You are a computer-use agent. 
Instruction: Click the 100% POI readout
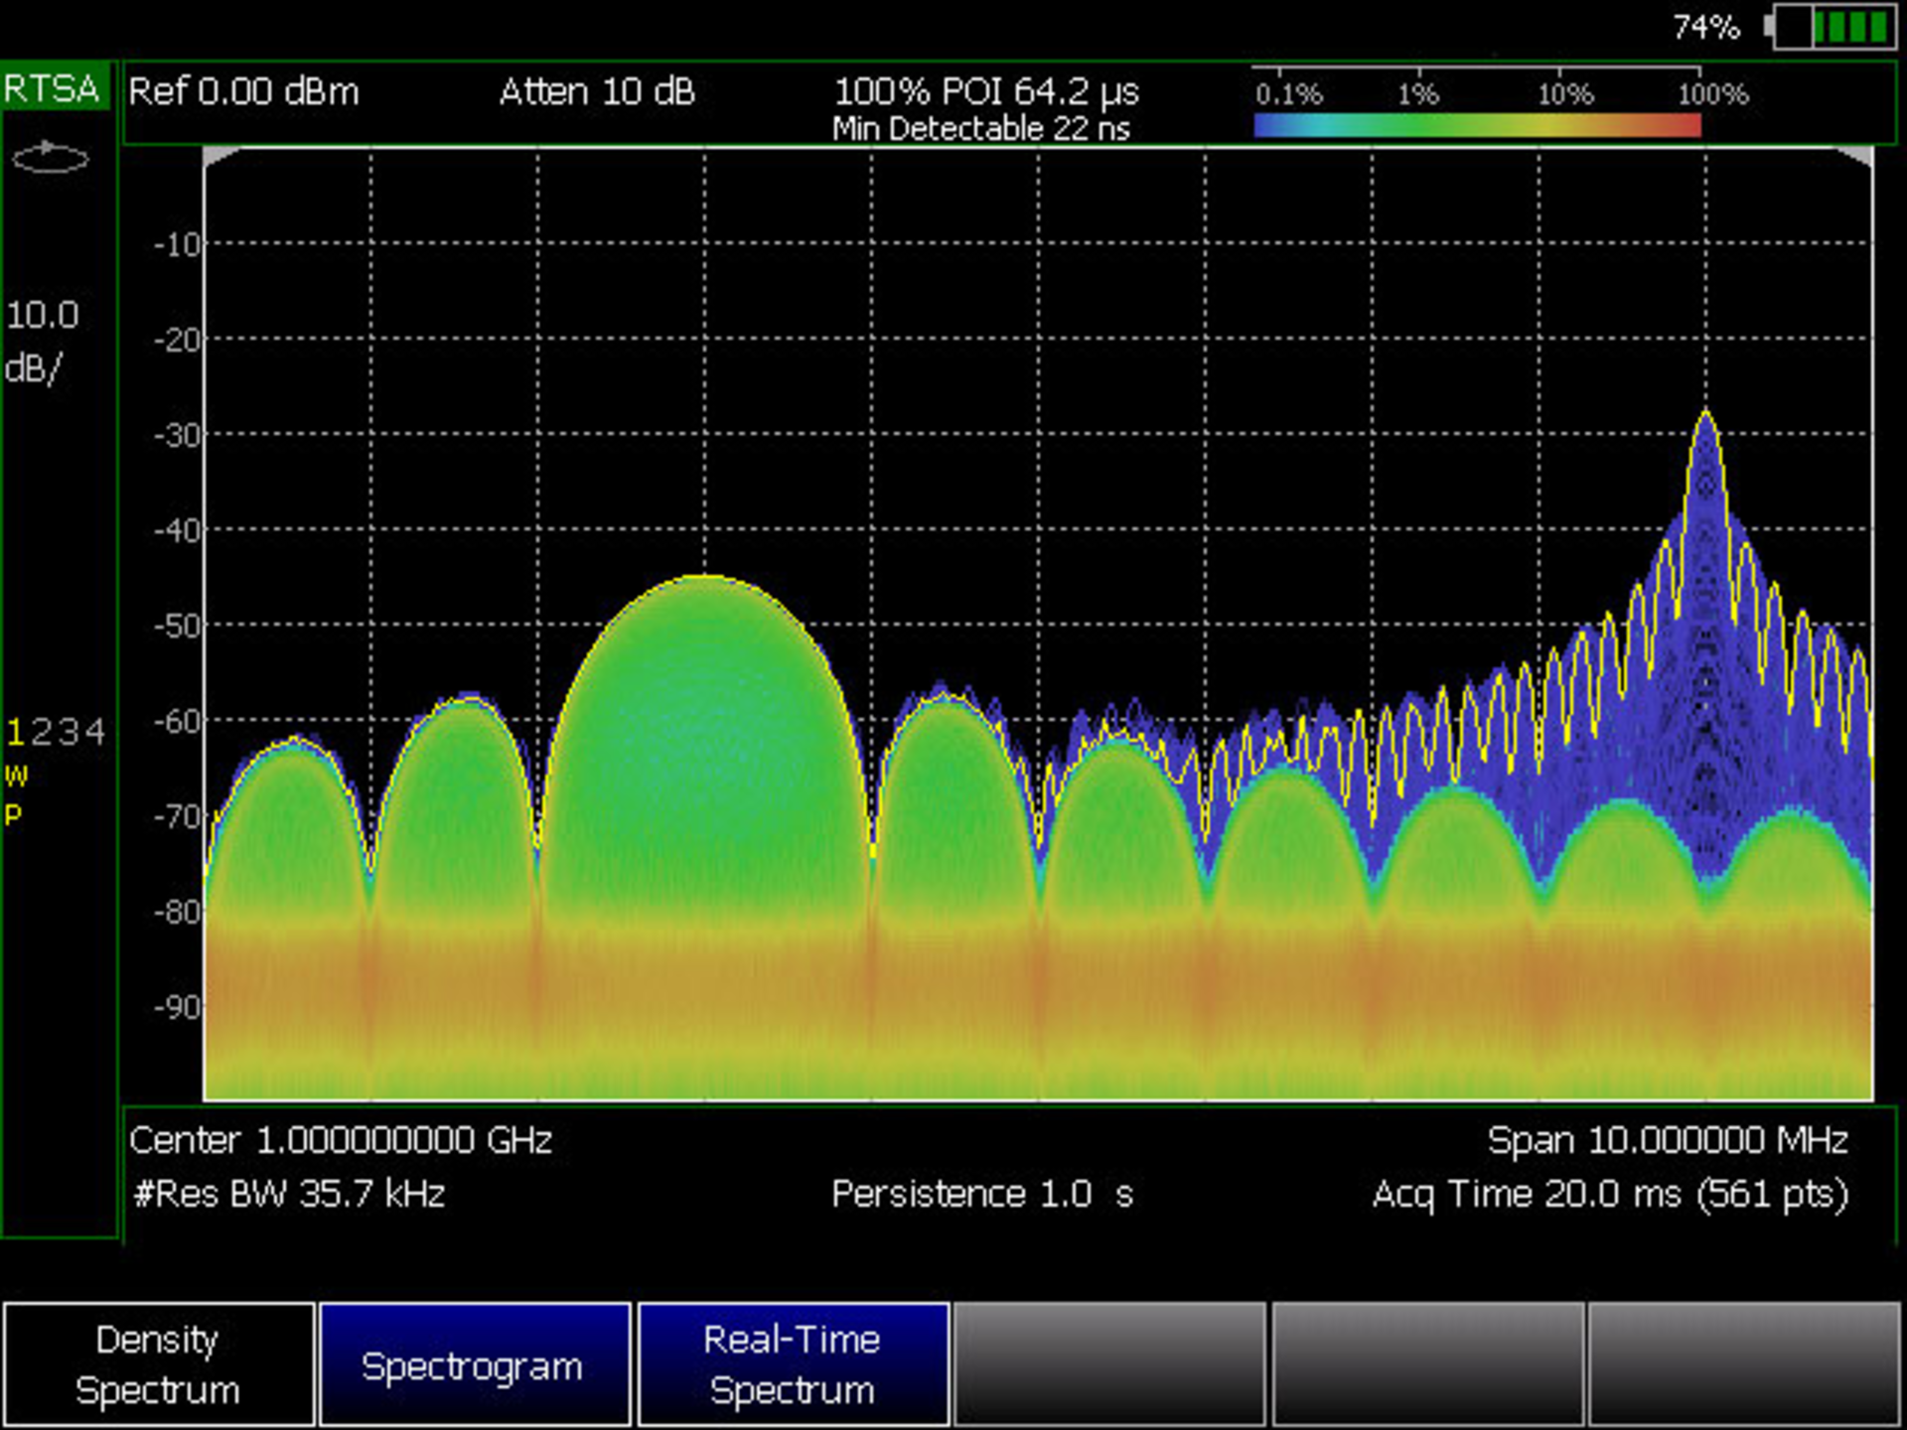tap(987, 92)
